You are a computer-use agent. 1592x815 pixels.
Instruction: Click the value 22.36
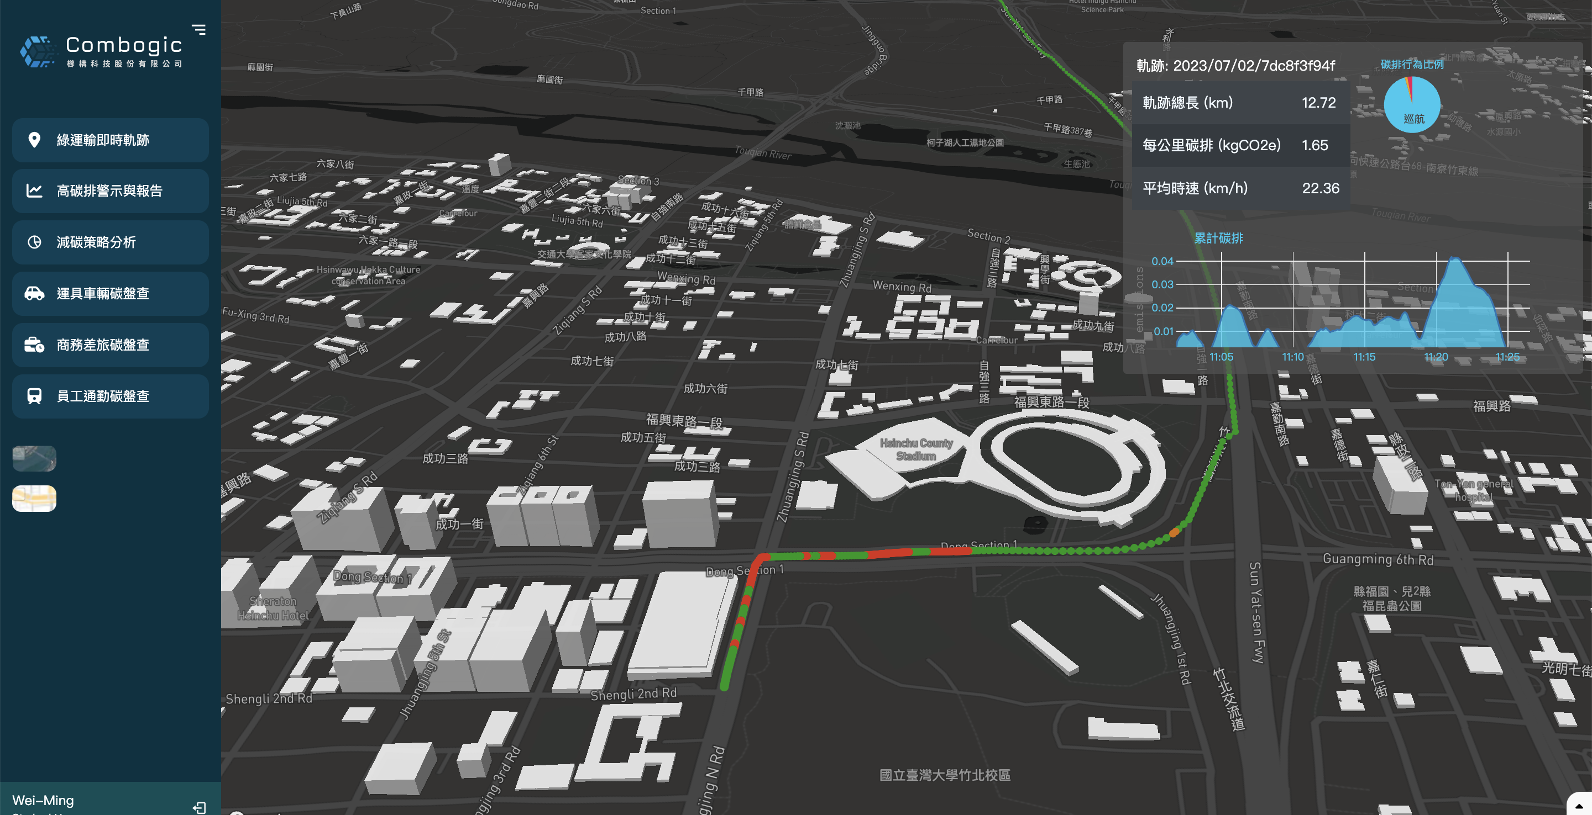[x=1320, y=188]
